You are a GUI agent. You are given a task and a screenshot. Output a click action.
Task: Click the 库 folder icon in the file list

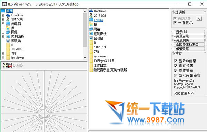click(x=91, y=25)
